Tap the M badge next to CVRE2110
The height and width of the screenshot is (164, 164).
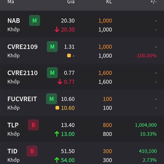click(x=52, y=73)
